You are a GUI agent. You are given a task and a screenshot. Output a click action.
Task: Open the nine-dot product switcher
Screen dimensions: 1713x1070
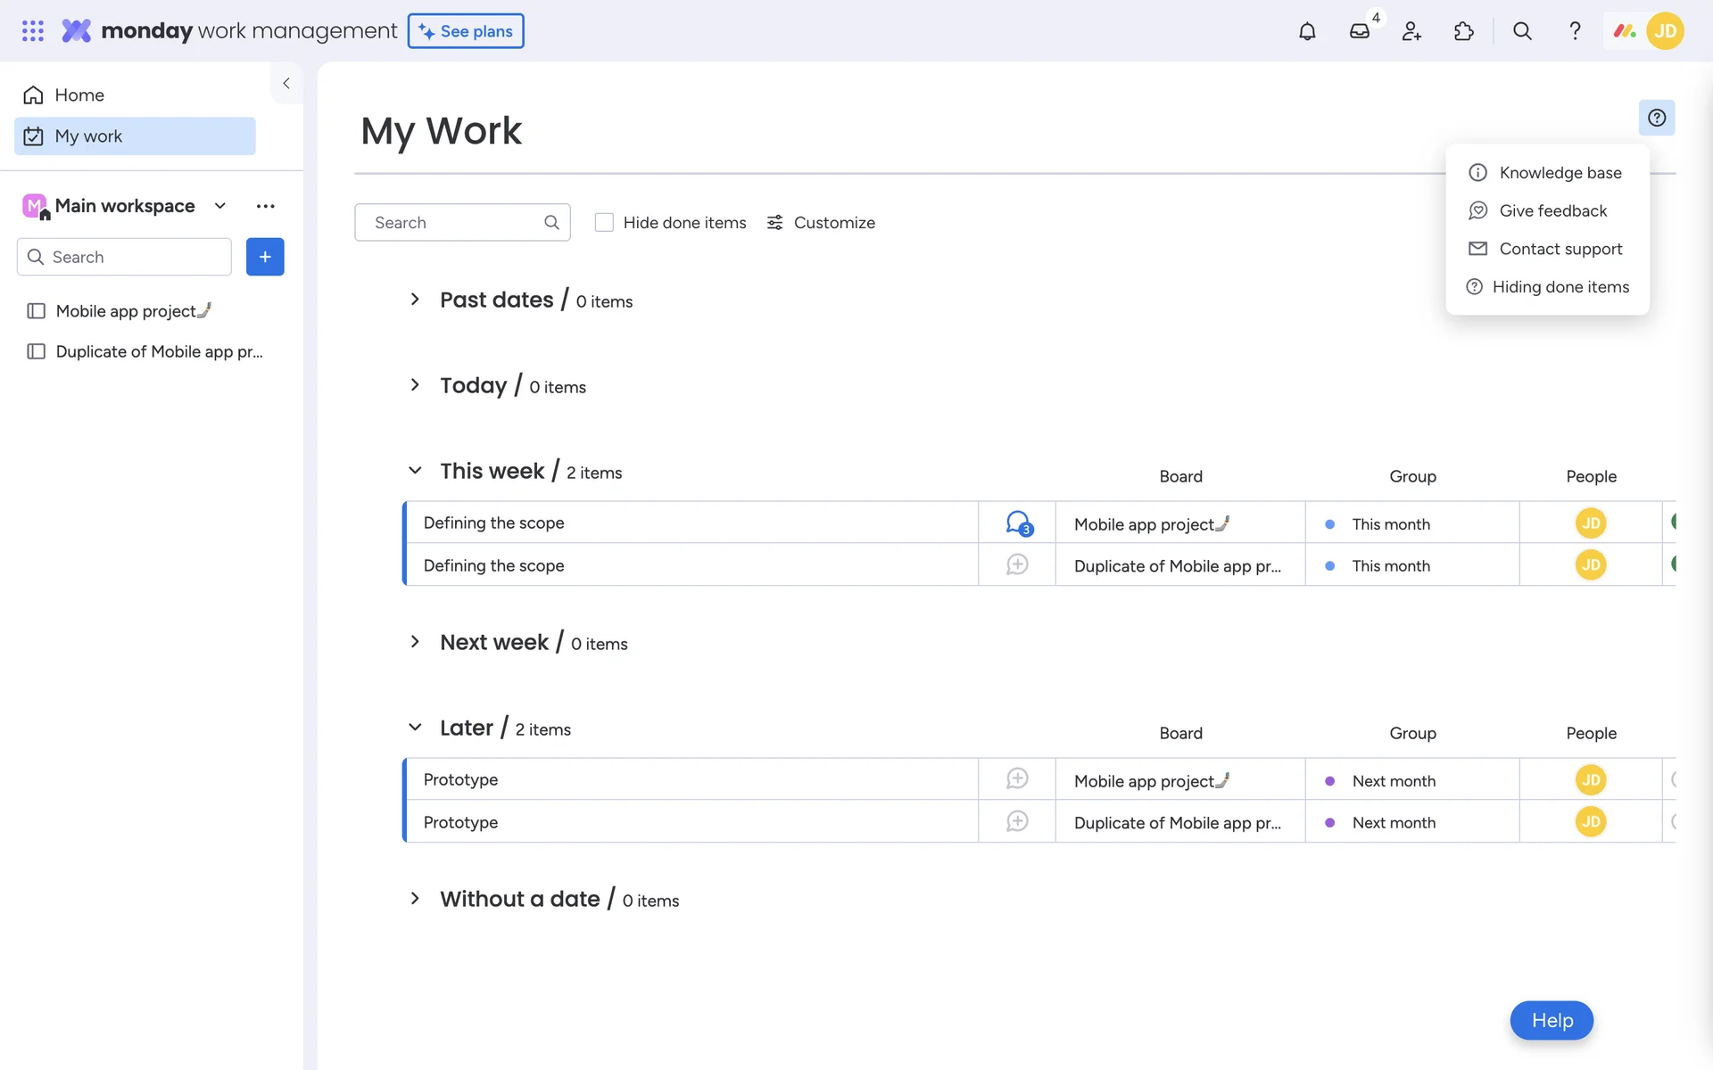[x=33, y=31]
